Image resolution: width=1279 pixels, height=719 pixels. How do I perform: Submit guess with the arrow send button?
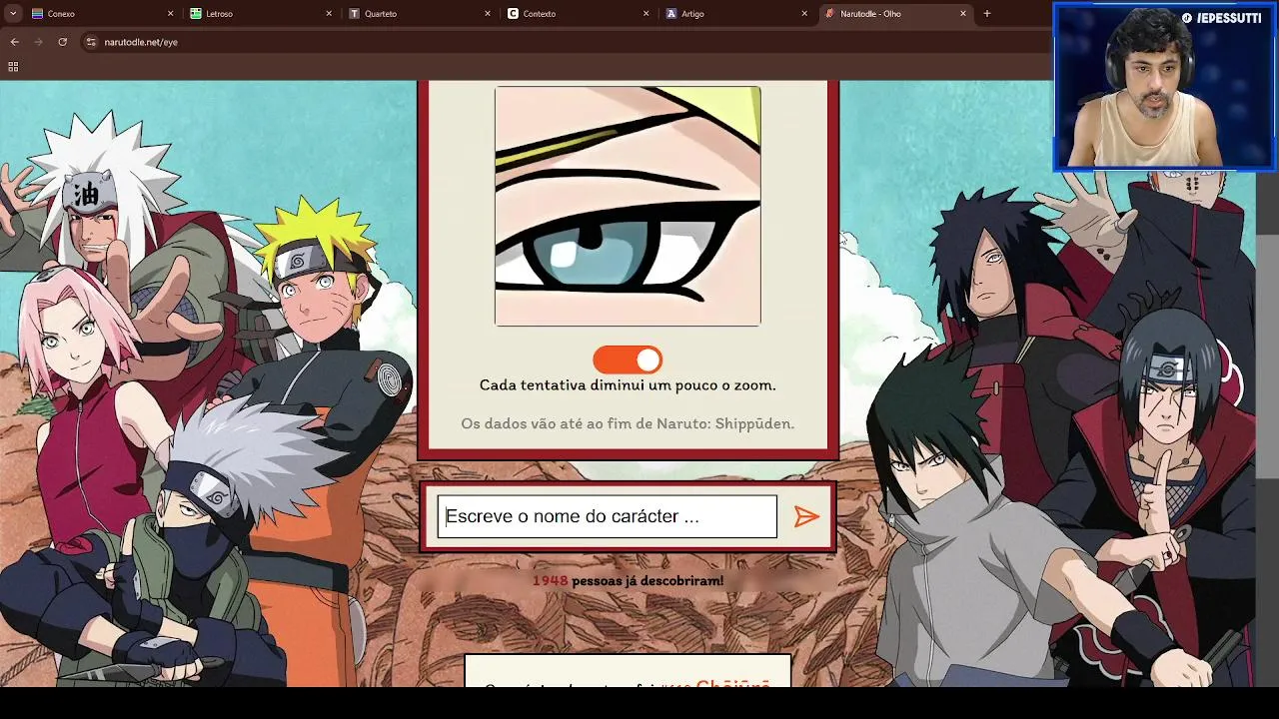coord(806,516)
